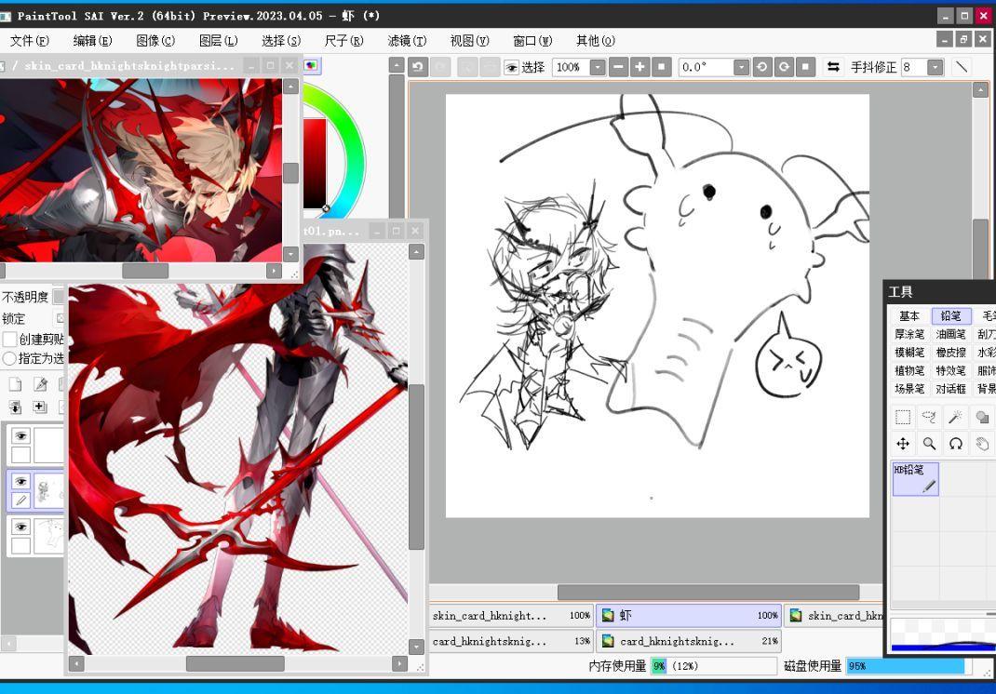
Task: Reset zoom with the square button after plus
Action: (x=661, y=67)
